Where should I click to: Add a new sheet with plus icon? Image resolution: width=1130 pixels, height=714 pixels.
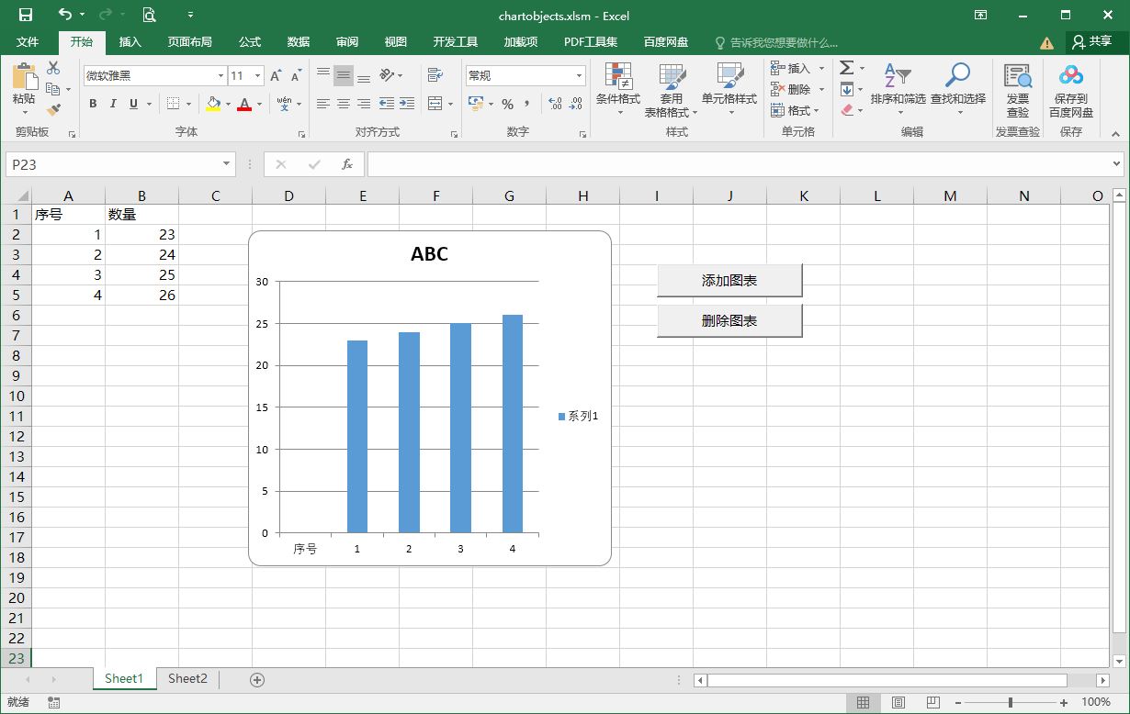257,680
